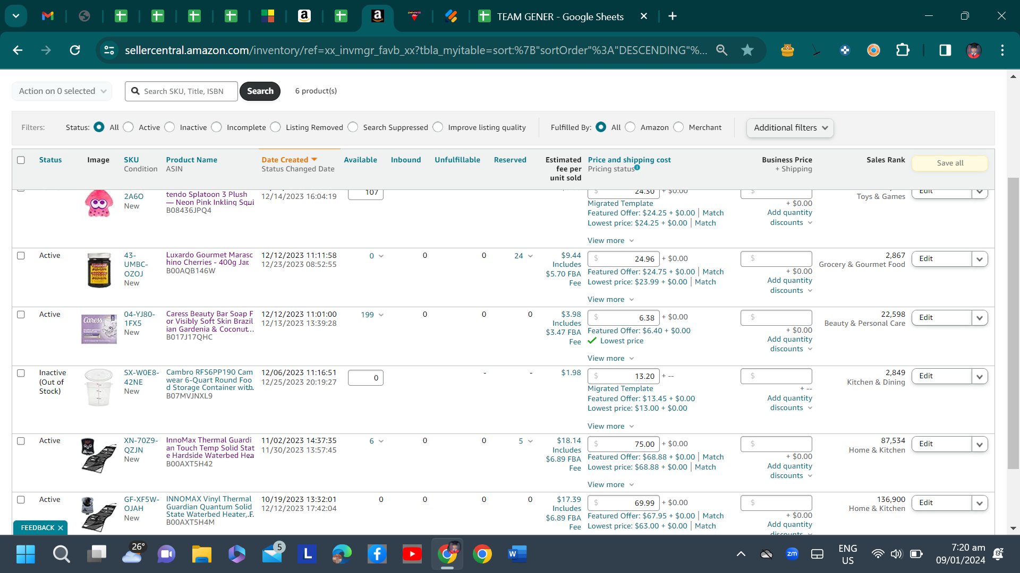Screen dimensions: 1020x573
Task: Match Featured Offer $24.75 for Luxardo
Action: point(713,272)
